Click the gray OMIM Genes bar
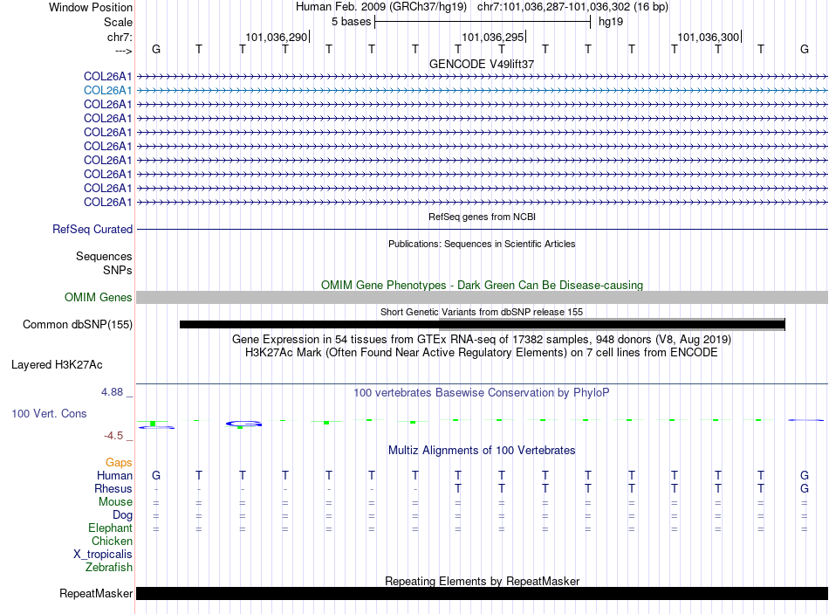Screen dimensions: 829x614 pyautogui.click(x=483, y=298)
